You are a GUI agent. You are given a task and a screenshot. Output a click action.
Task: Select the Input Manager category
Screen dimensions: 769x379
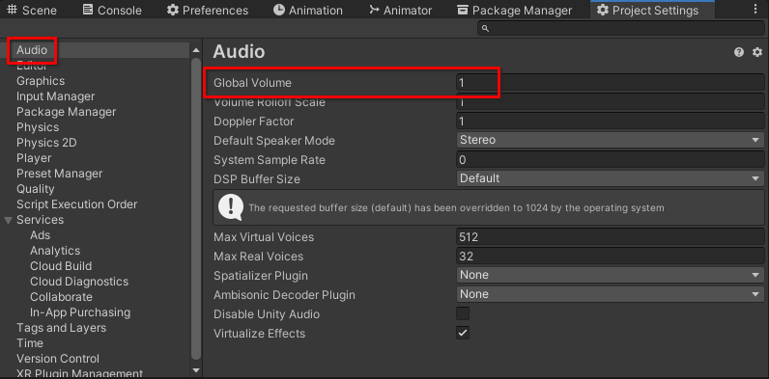click(55, 96)
